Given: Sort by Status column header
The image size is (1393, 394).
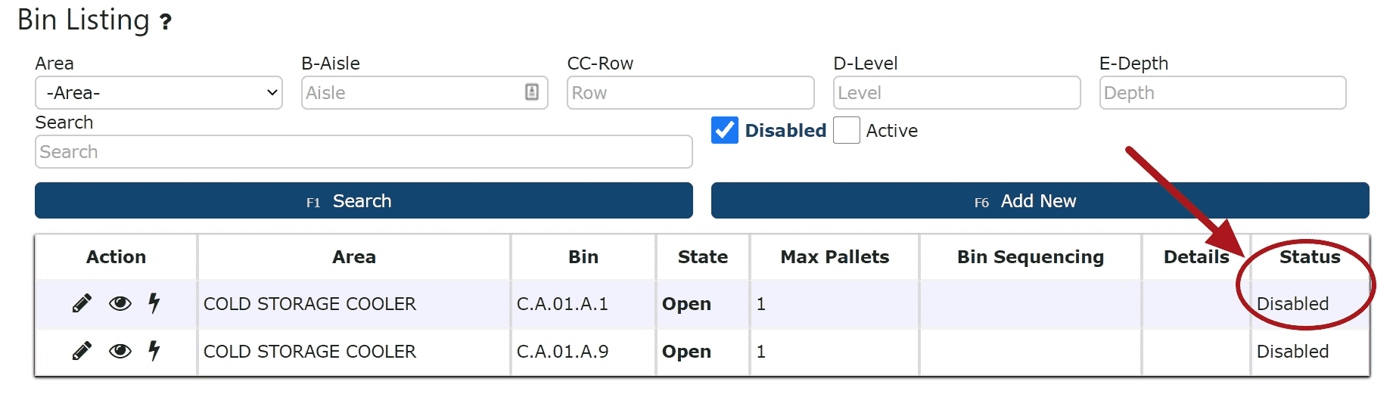Looking at the screenshot, I should coord(1310,257).
